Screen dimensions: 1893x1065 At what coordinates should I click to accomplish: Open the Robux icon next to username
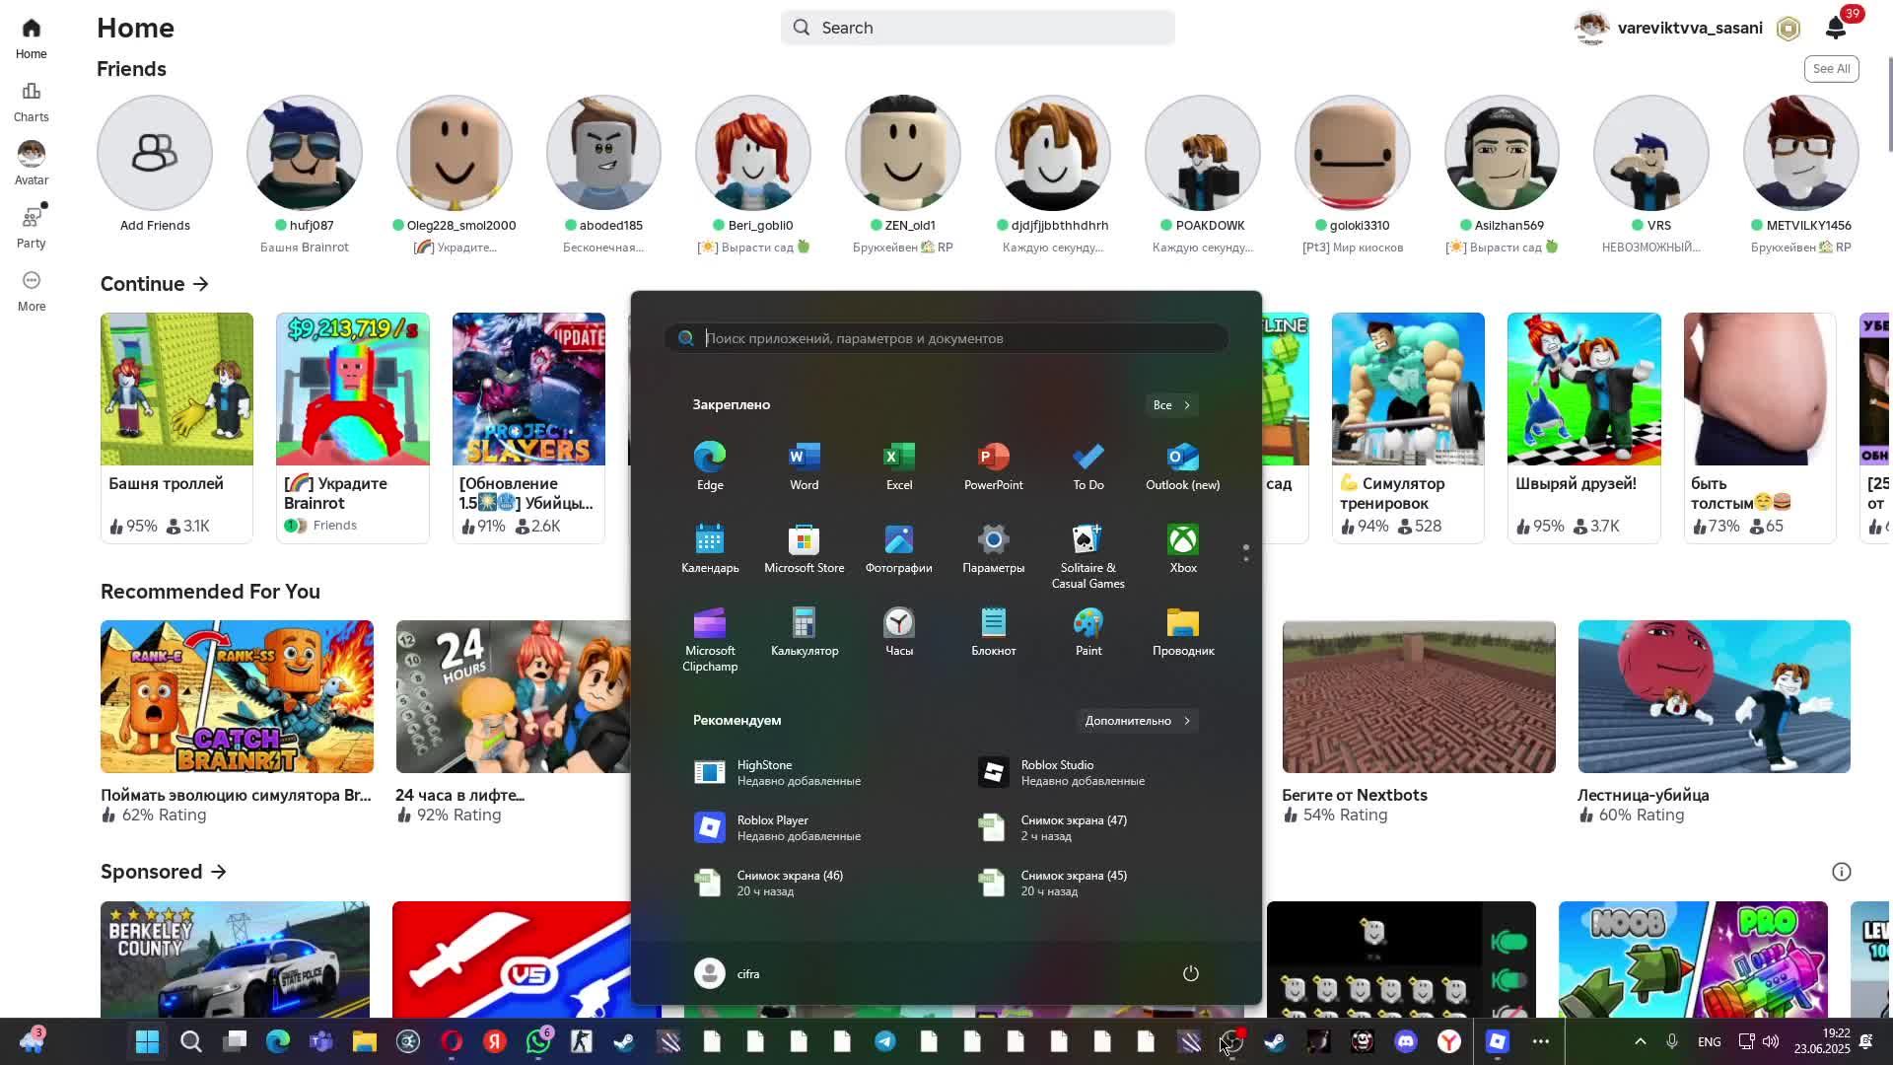tap(1788, 29)
